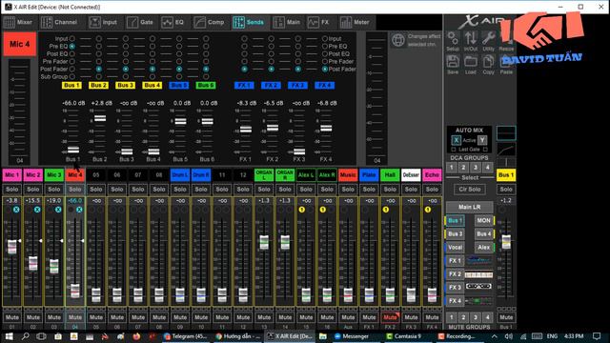Select the Main LR mix button
This screenshot has height=343, width=610.
pos(470,207)
